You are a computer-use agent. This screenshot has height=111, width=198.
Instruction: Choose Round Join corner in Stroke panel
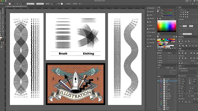[x=186, y=15]
